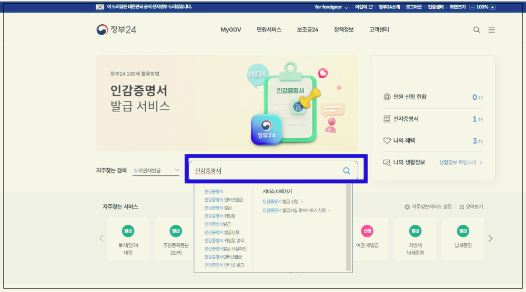Select suggestion 인감증명서 발급

[x=218, y=208]
